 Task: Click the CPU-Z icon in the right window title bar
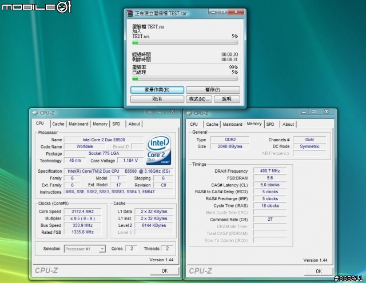click(189, 113)
